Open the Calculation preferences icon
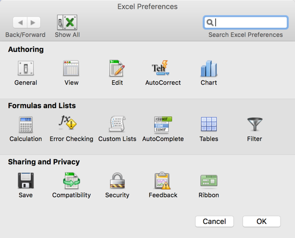 (26, 125)
